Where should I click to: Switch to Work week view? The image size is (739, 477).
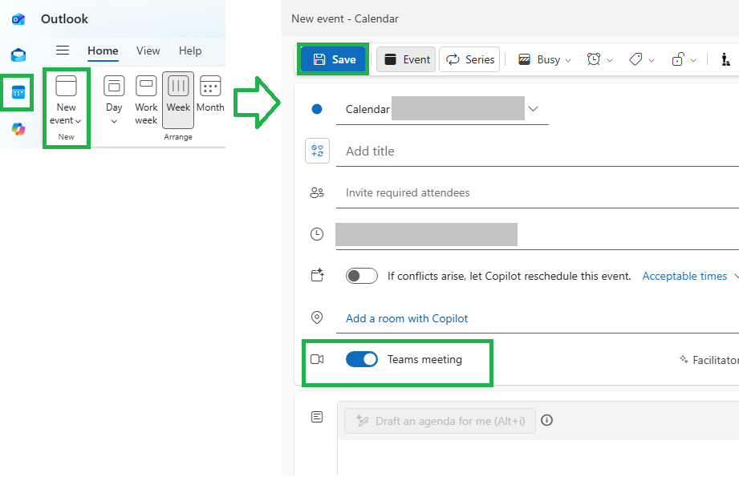[x=146, y=100]
